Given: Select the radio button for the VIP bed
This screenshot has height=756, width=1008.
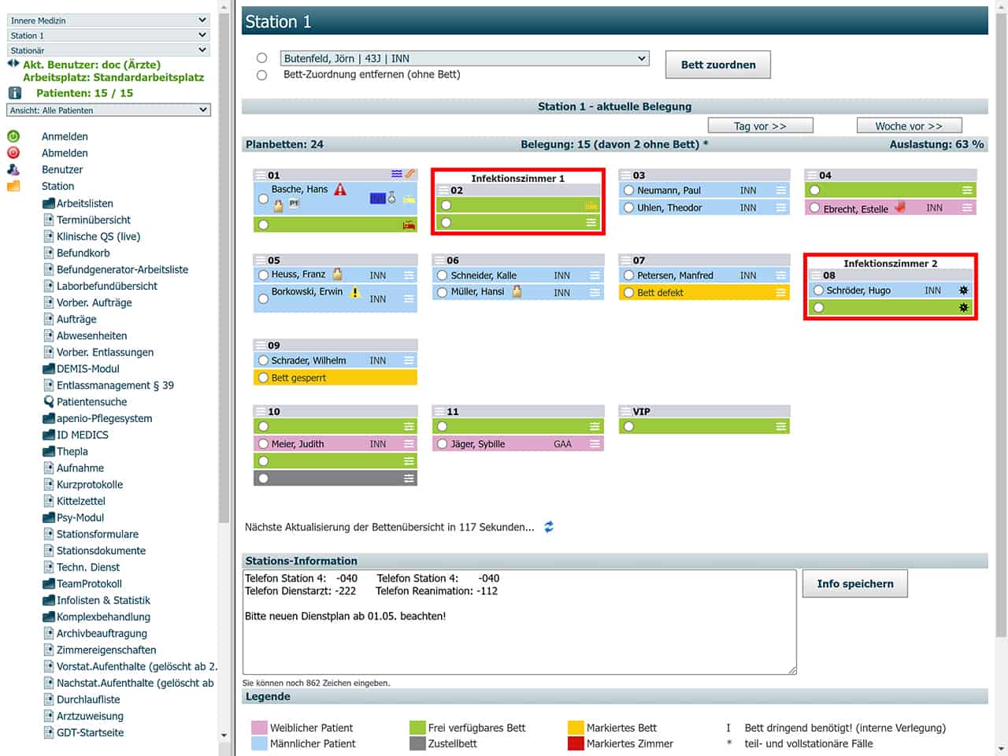Looking at the screenshot, I should [628, 427].
